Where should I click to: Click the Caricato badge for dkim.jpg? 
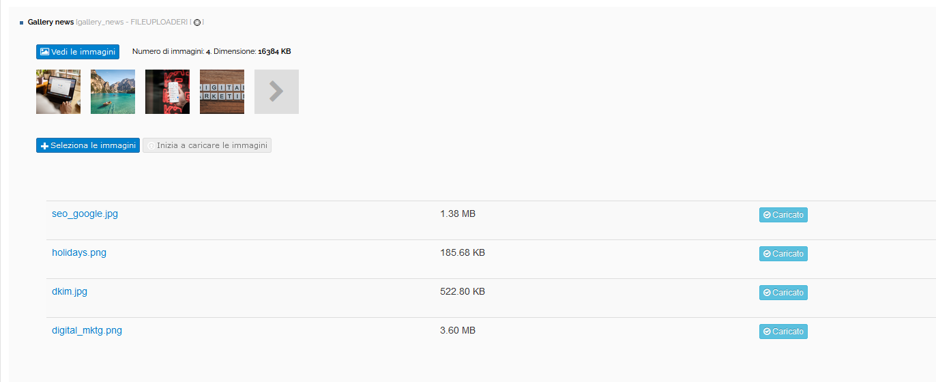(x=783, y=293)
